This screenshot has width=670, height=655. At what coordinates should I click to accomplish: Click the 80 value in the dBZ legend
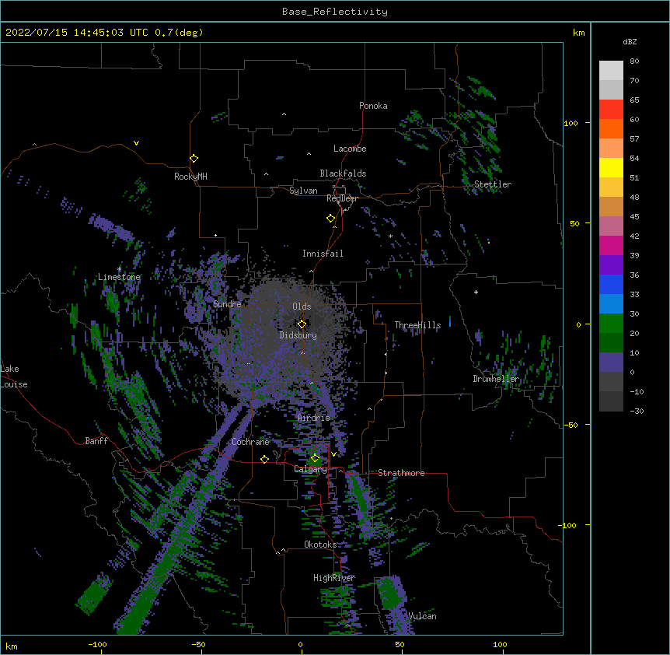click(634, 61)
